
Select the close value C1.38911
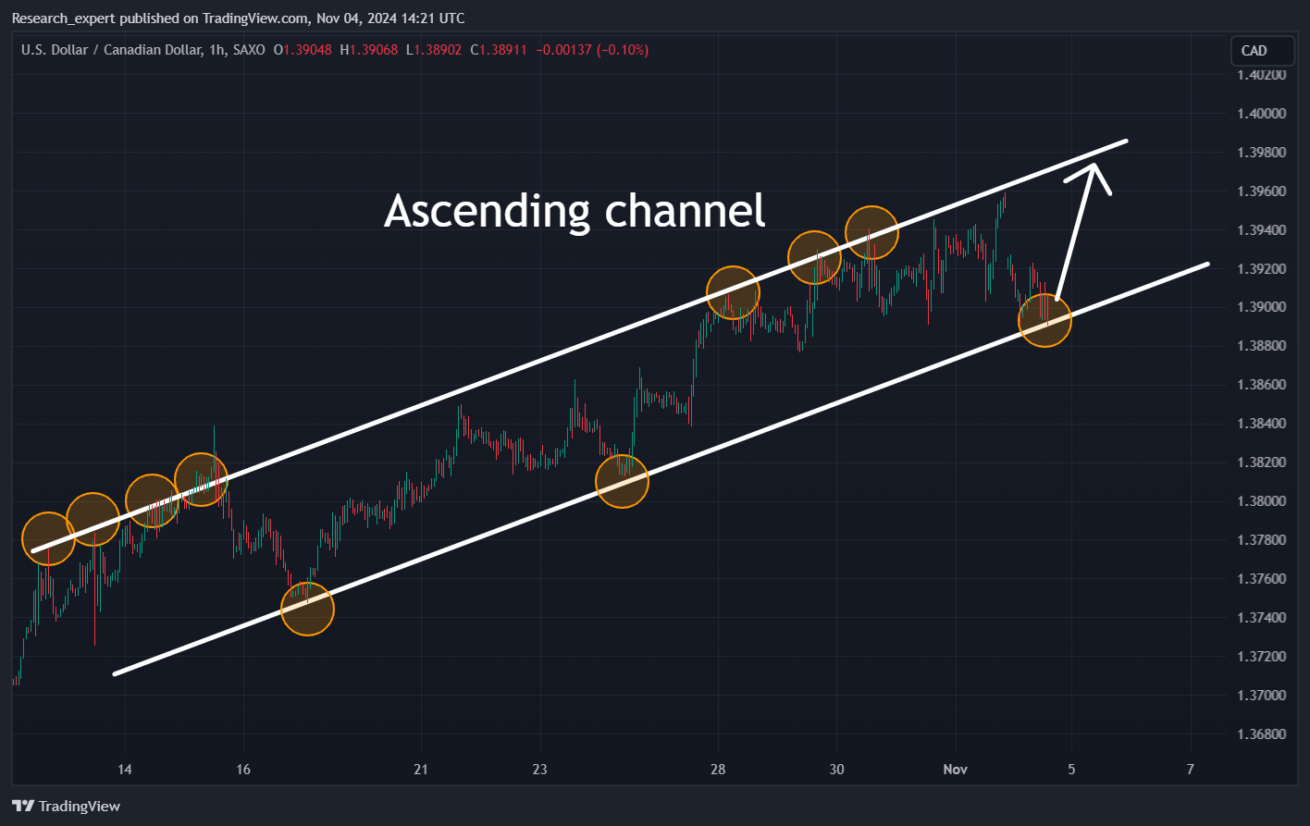coord(499,50)
